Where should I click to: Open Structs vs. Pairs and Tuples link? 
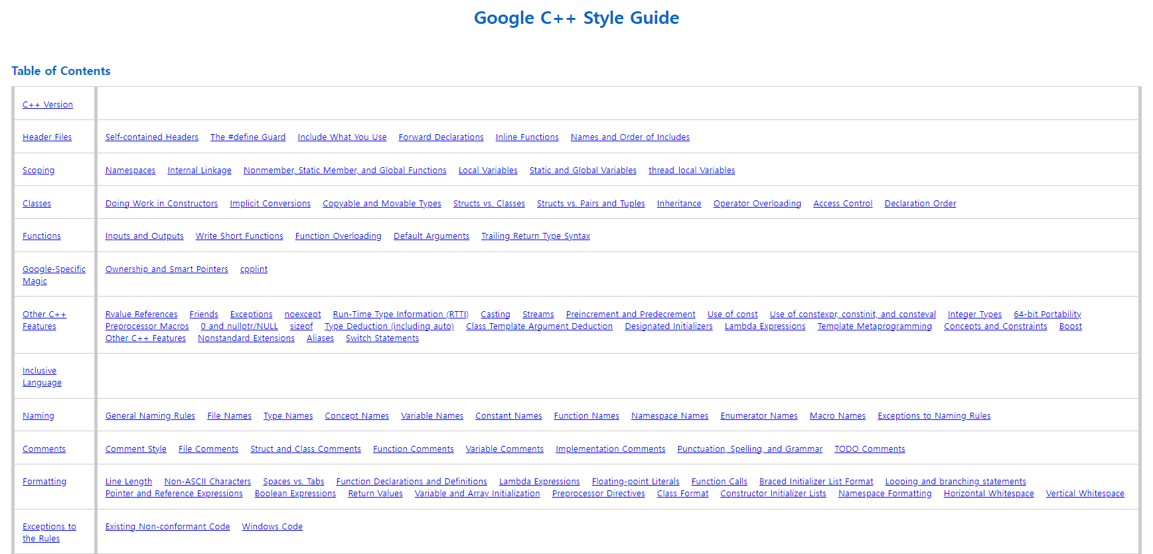point(591,204)
